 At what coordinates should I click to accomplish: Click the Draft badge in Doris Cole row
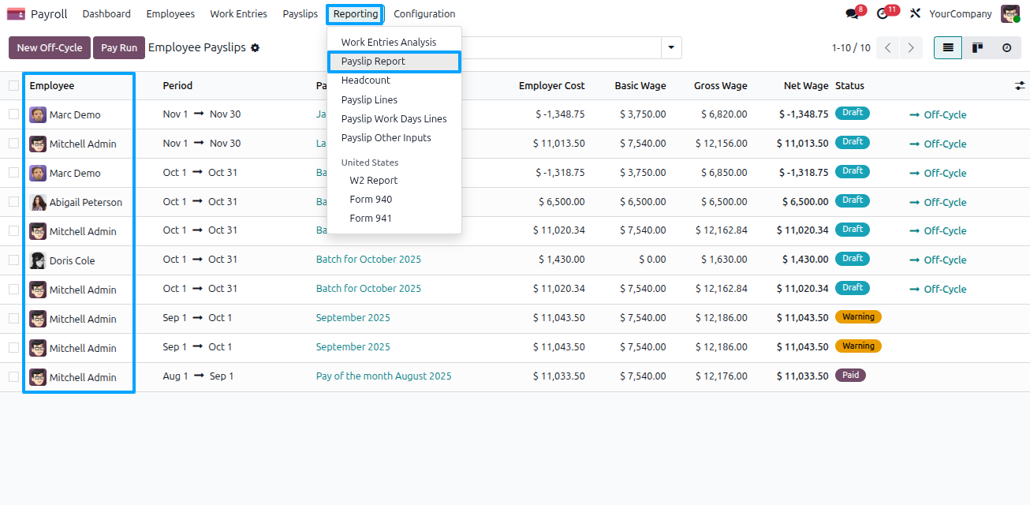pyautogui.click(x=852, y=258)
